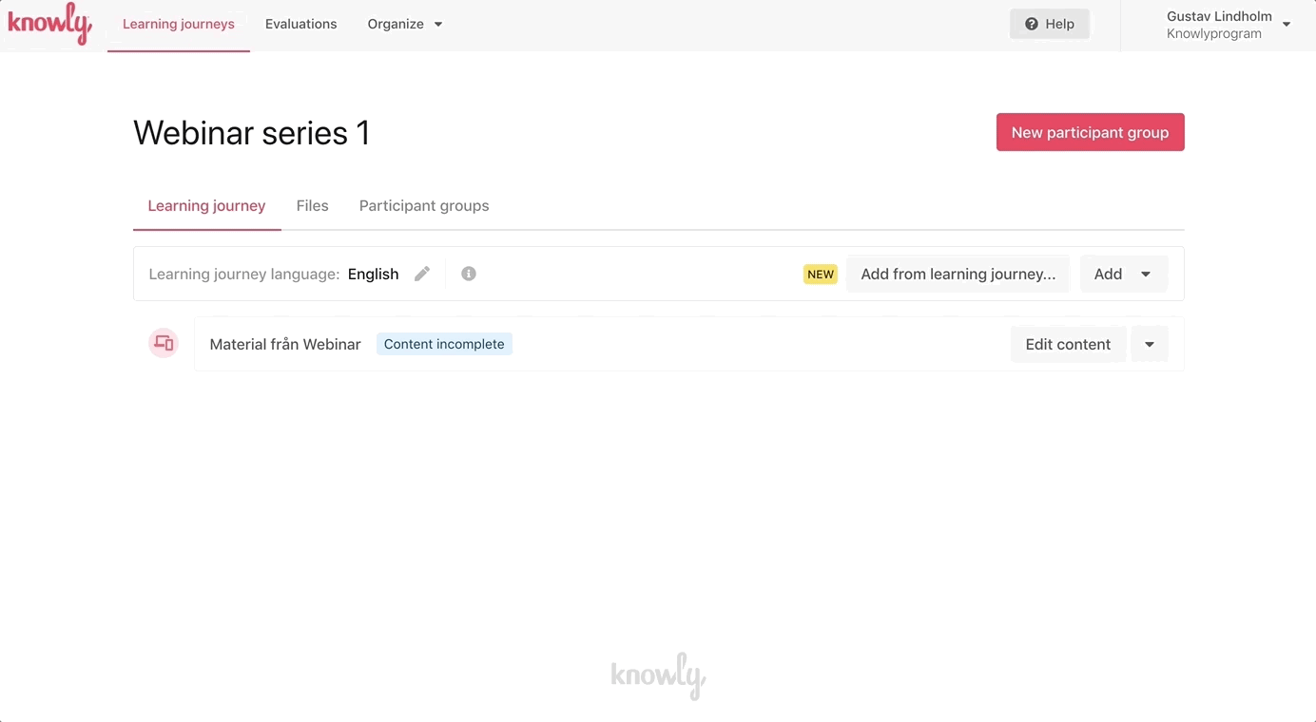
Task: Go to Learning journeys in navigation
Action: click(x=179, y=25)
